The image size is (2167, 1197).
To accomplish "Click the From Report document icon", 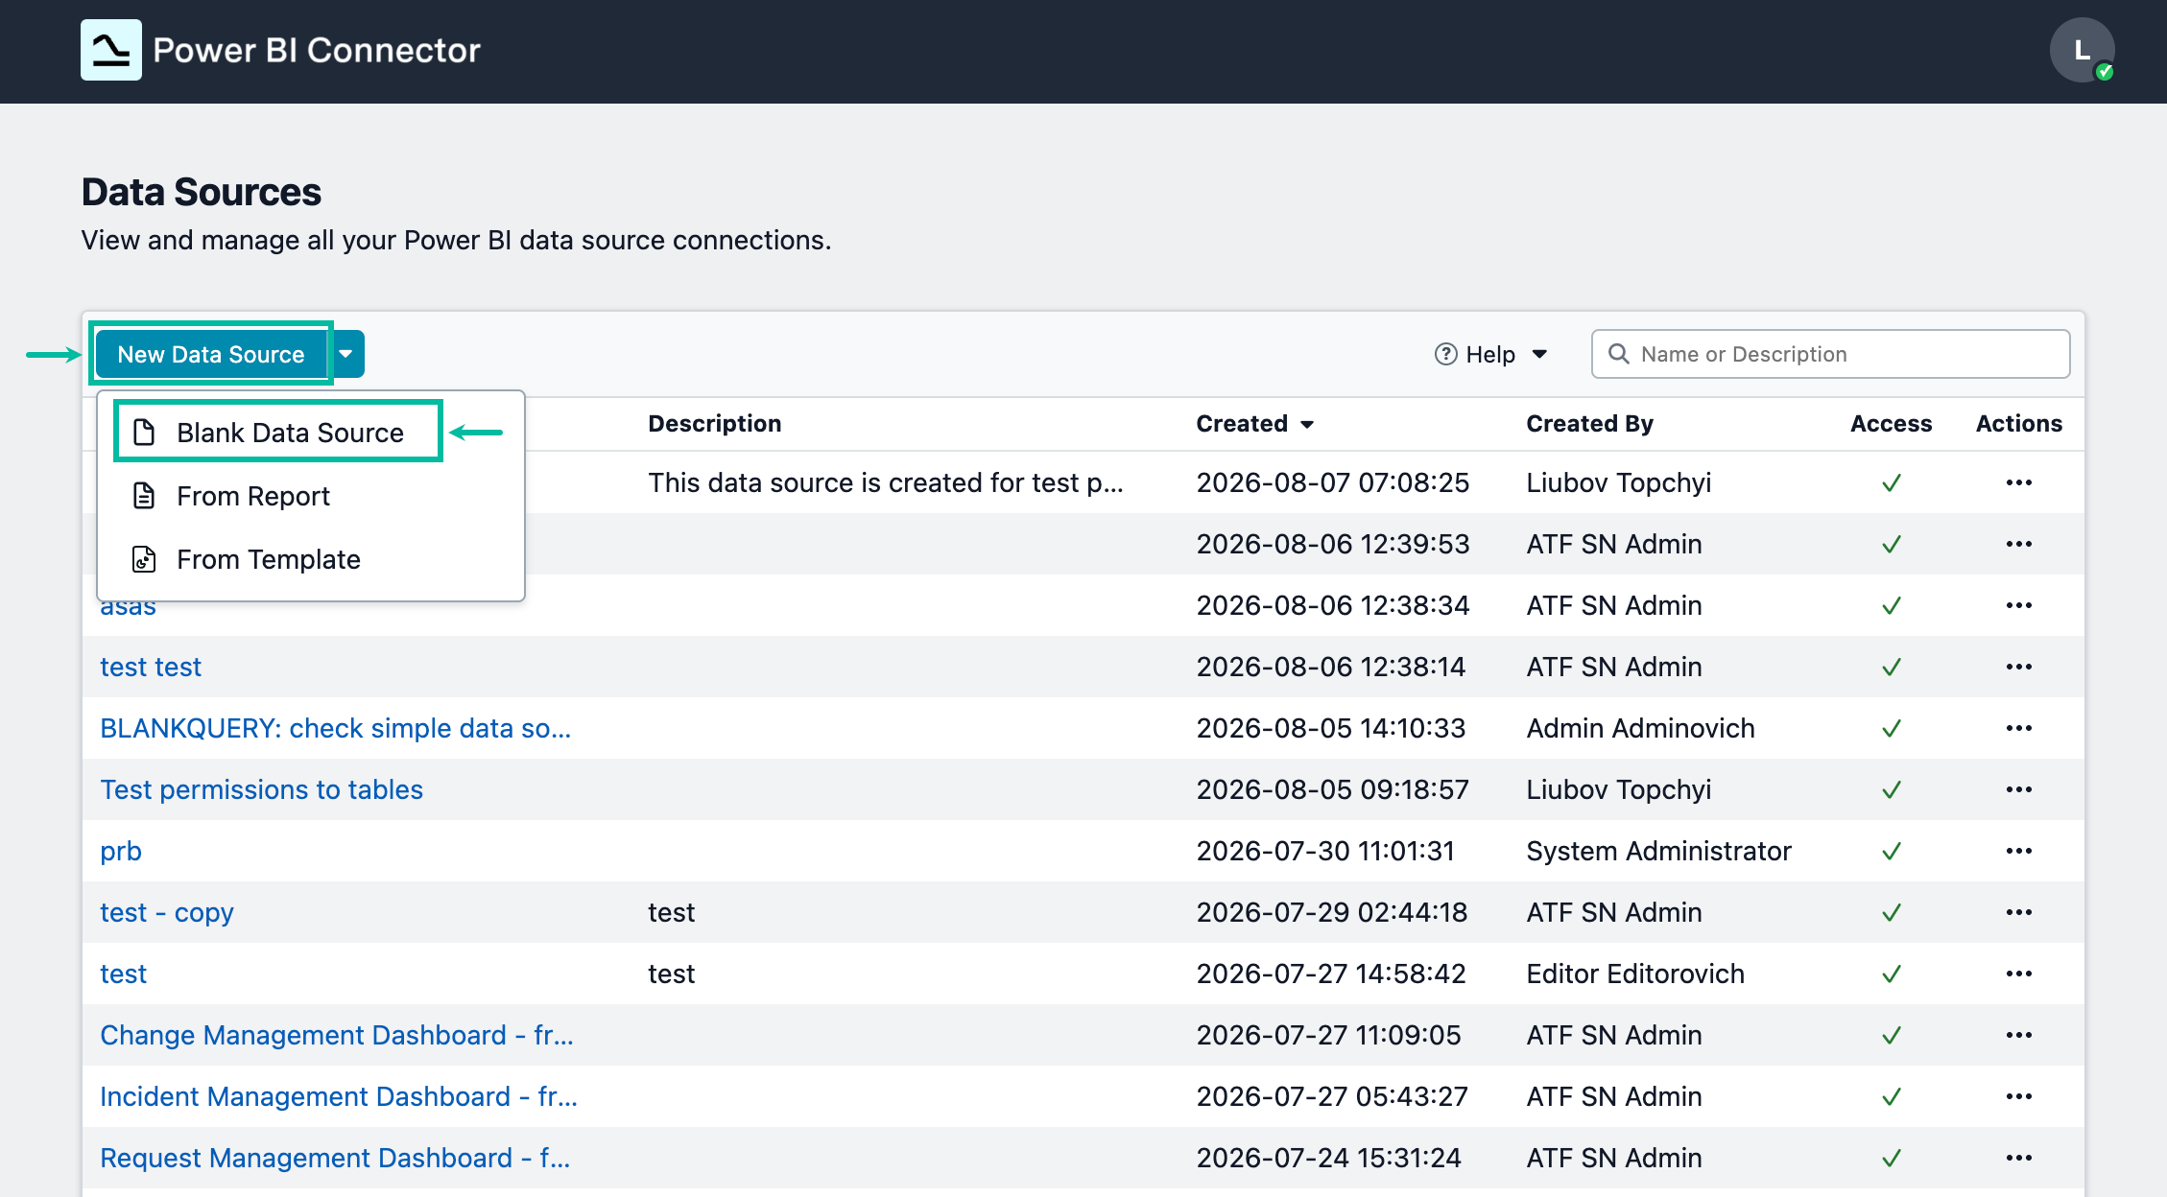I will tap(144, 496).
